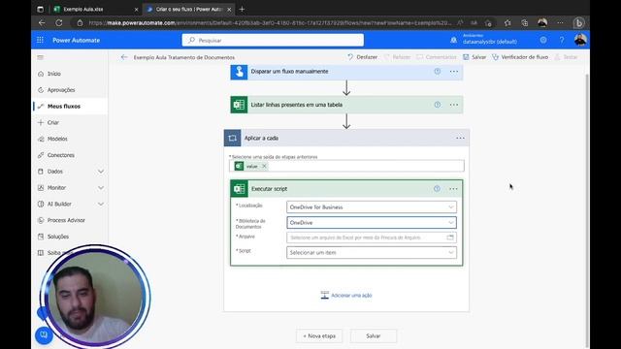Open notifications bell icon in header
Viewport: 621px width, 349px height.
(x=453, y=40)
